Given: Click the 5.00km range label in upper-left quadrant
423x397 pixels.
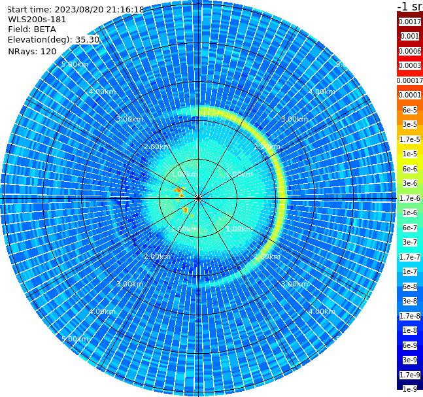Looking at the screenshot, I should click(75, 64).
